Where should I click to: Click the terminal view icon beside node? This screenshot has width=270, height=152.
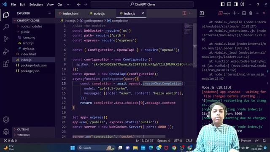click(x=202, y=13)
